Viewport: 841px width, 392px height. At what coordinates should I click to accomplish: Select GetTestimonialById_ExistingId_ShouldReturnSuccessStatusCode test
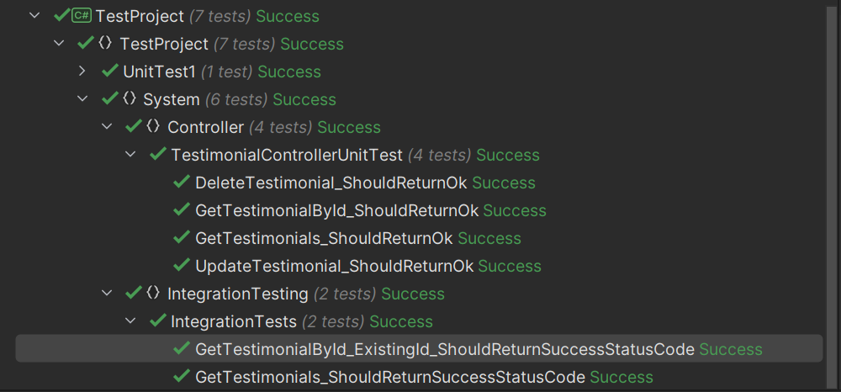tap(445, 349)
